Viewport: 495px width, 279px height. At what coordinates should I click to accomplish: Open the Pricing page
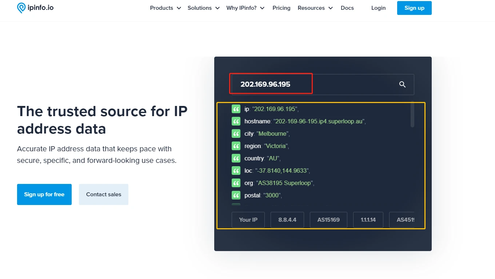(x=281, y=8)
